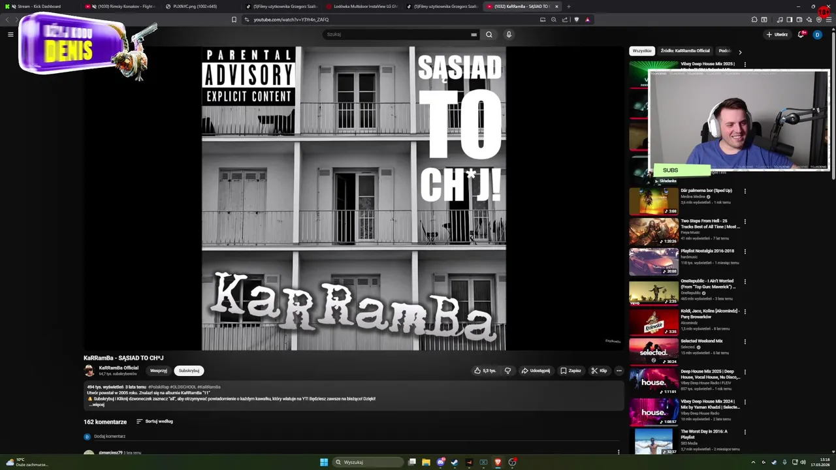Open the Two Steps From Hell thumbnail
The height and width of the screenshot is (470, 836).
(x=654, y=232)
